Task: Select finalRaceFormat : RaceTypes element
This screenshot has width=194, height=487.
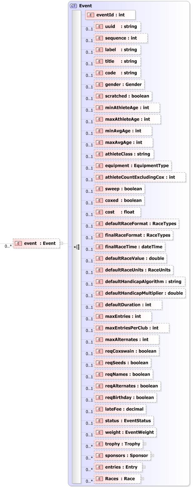Action: (x=133, y=235)
